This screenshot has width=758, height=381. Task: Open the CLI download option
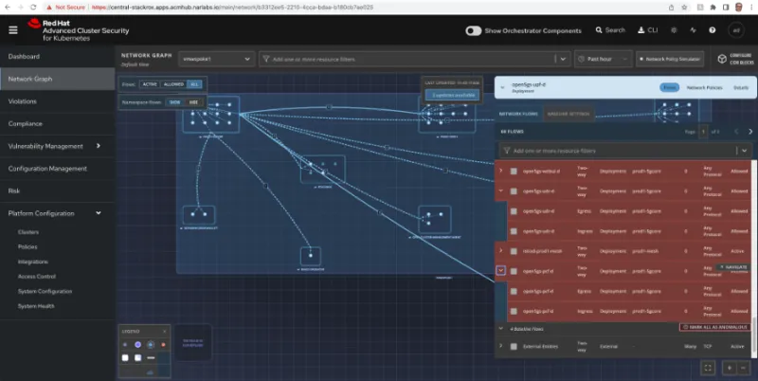click(x=646, y=30)
